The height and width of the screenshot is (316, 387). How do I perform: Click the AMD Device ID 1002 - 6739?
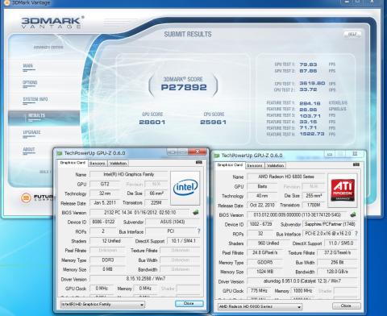(260, 224)
